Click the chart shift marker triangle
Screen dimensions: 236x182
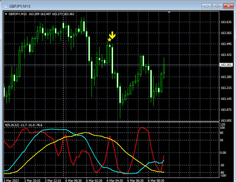pos(169,12)
